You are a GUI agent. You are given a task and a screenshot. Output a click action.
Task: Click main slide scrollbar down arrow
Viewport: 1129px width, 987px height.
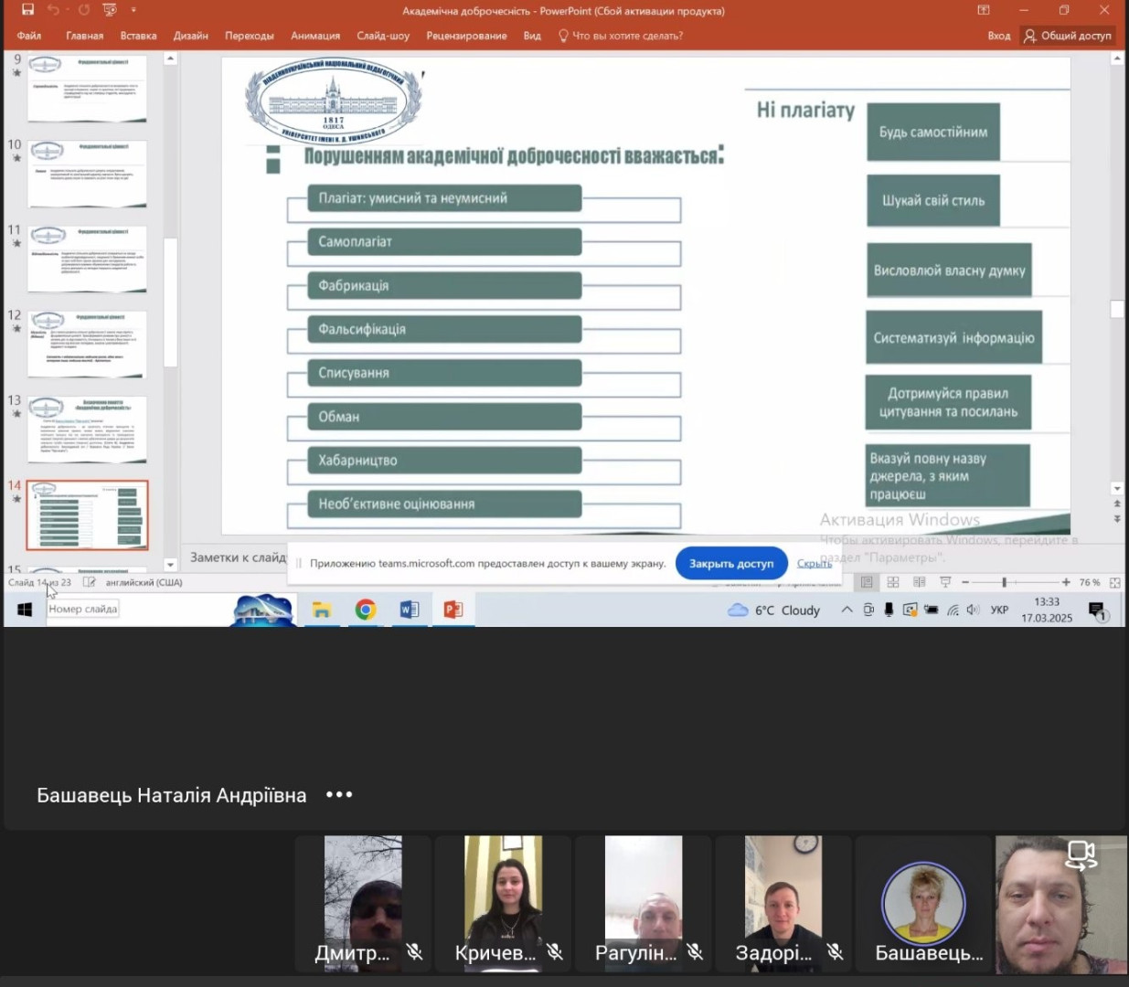[1116, 488]
